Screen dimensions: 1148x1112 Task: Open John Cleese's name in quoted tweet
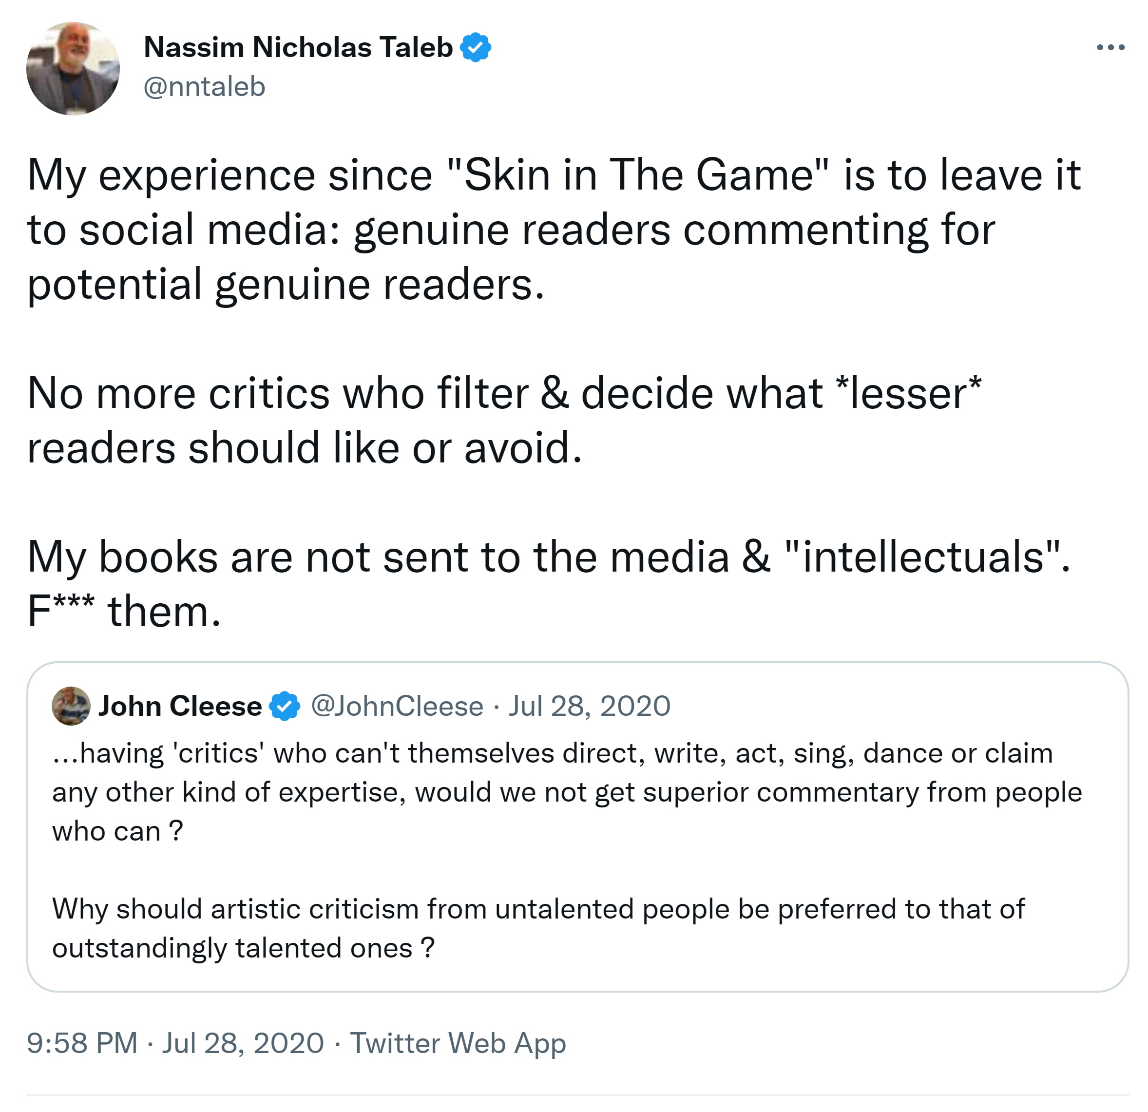(x=180, y=706)
